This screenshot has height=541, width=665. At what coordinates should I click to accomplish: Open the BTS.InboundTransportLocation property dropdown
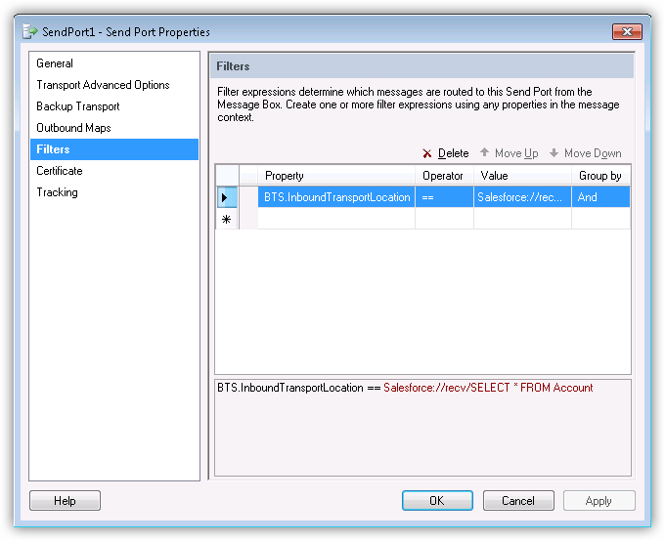tap(336, 197)
